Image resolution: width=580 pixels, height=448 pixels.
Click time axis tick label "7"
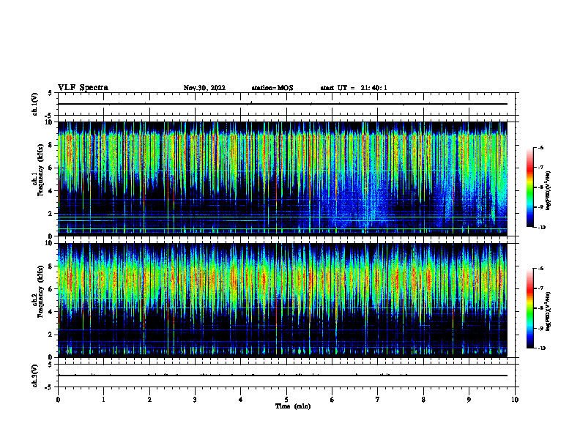[378, 400]
